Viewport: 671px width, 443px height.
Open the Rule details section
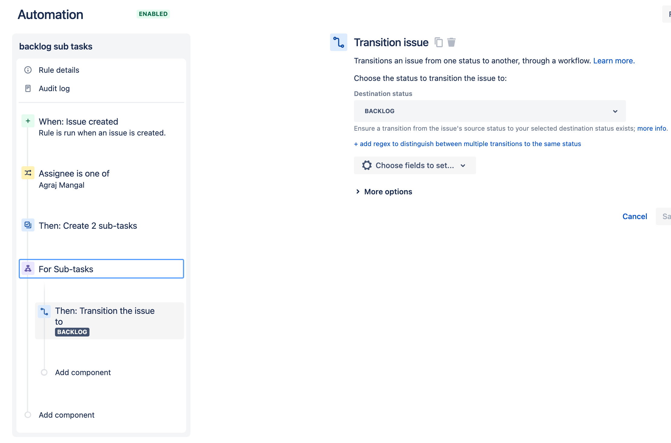click(59, 70)
